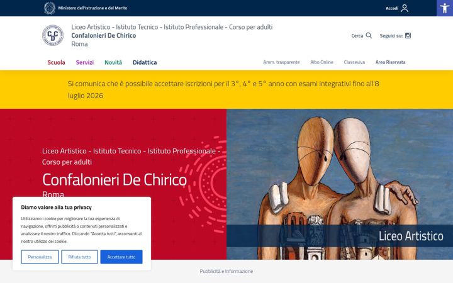Click hero title Confalonieri De Chirico
Screen dimensions: 453x283
(x=115, y=180)
